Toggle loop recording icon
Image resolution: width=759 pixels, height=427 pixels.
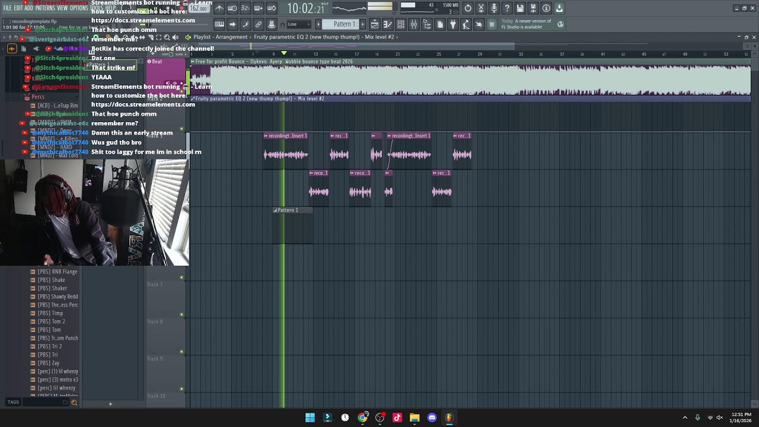click(271, 8)
